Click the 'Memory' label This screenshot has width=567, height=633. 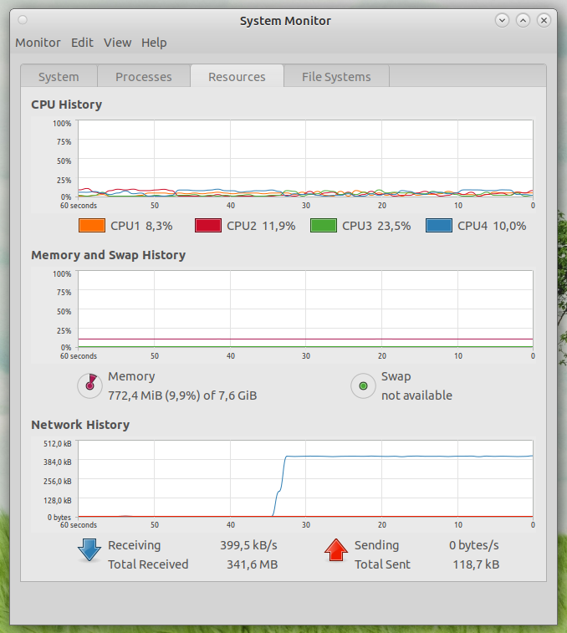131,376
